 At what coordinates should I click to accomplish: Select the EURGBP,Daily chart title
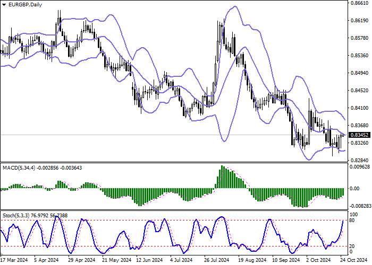25,4
